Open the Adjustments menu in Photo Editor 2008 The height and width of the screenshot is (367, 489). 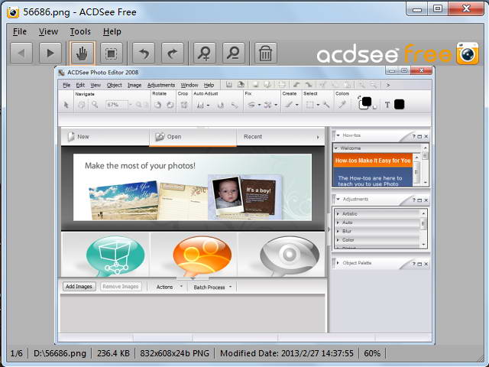pos(161,85)
